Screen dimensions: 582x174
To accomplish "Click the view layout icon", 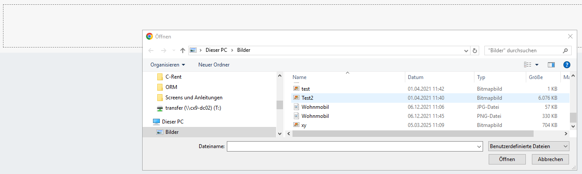I will coord(528,65).
